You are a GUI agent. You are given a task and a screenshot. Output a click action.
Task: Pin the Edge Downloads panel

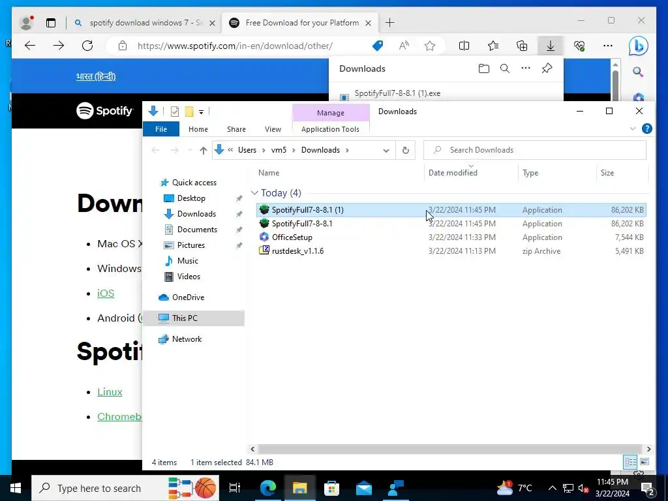547,68
